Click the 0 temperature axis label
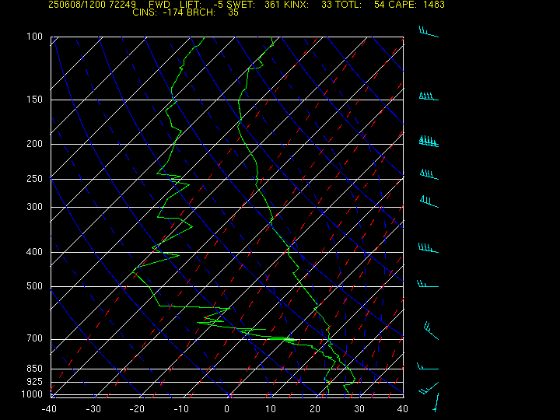Screen dimensions: 560x420 [227, 409]
